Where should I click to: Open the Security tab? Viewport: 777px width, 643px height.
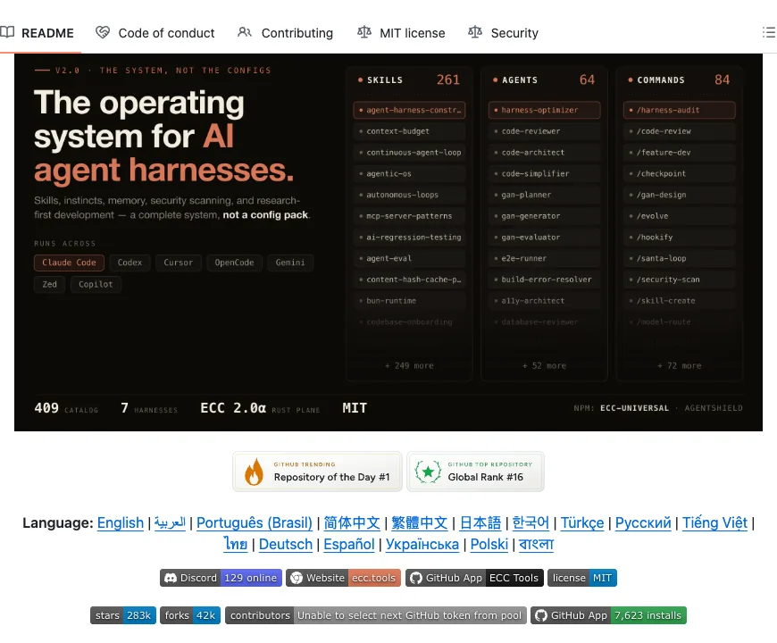pyautogui.click(x=503, y=33)
